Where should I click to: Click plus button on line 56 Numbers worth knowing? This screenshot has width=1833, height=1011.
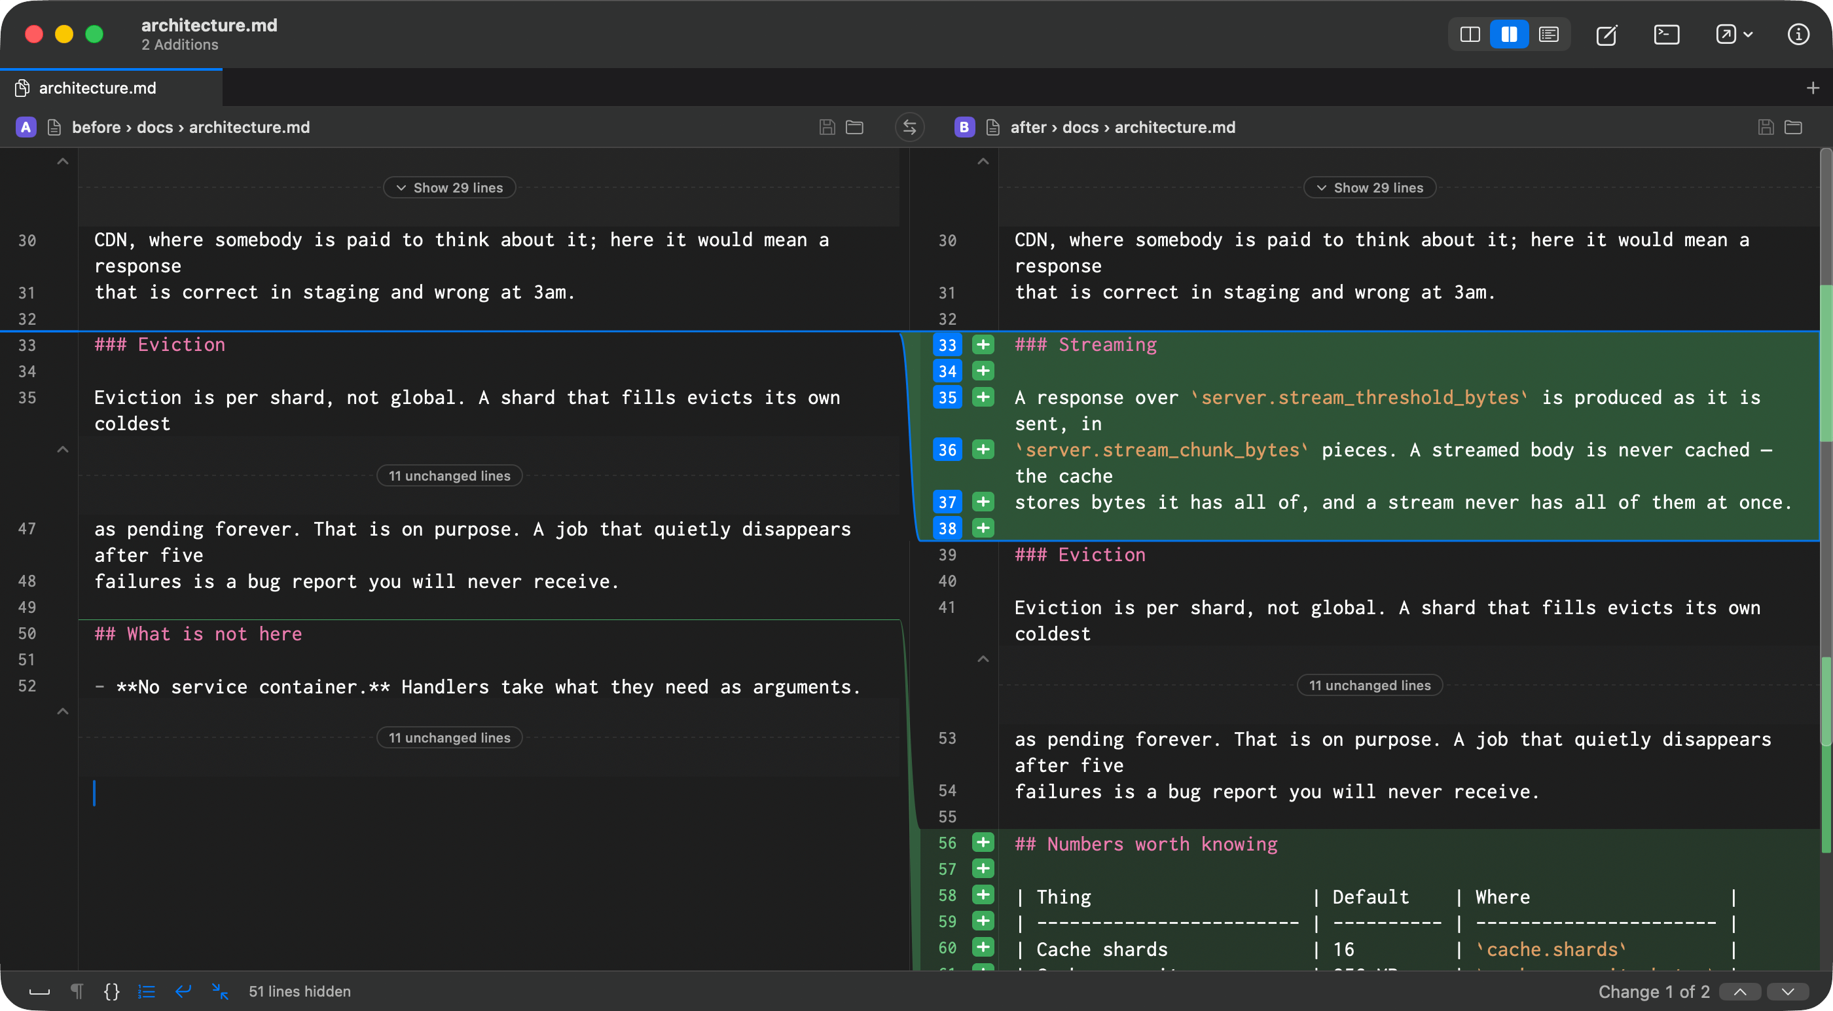click(x=983, y=843)
